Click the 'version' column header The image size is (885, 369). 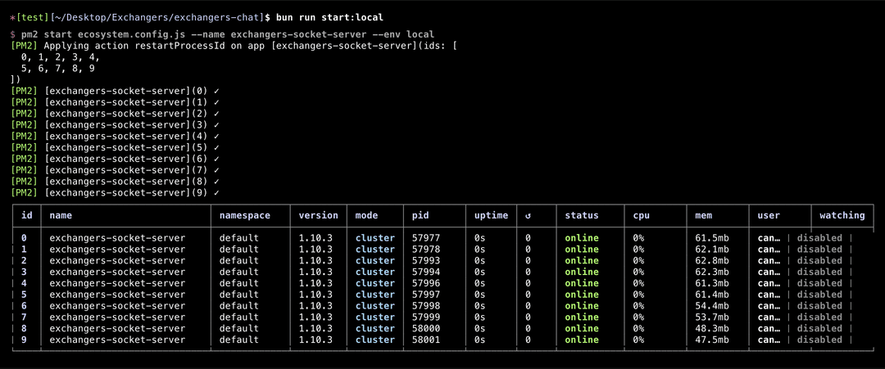(x=318, y=215)
